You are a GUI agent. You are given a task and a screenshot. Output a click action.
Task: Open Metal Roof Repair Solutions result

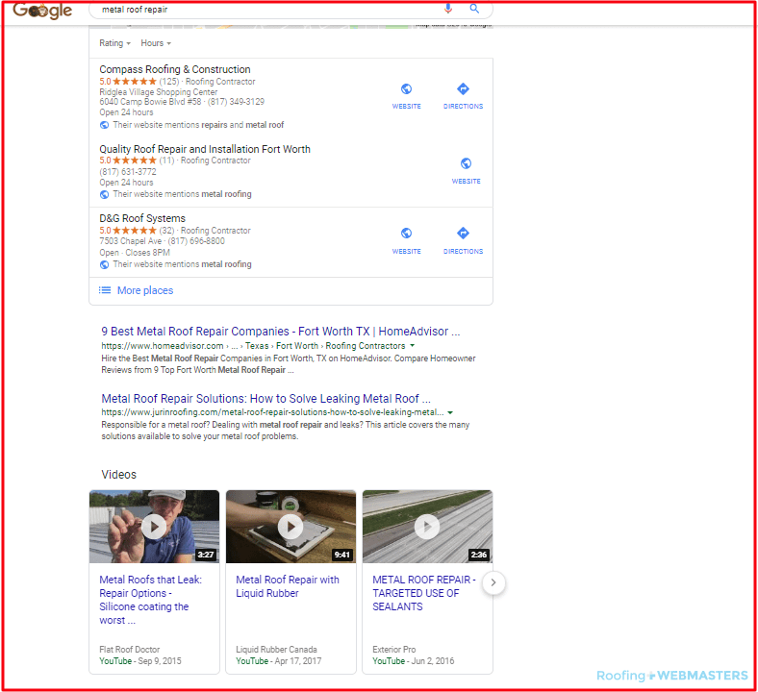coord(265,399)
